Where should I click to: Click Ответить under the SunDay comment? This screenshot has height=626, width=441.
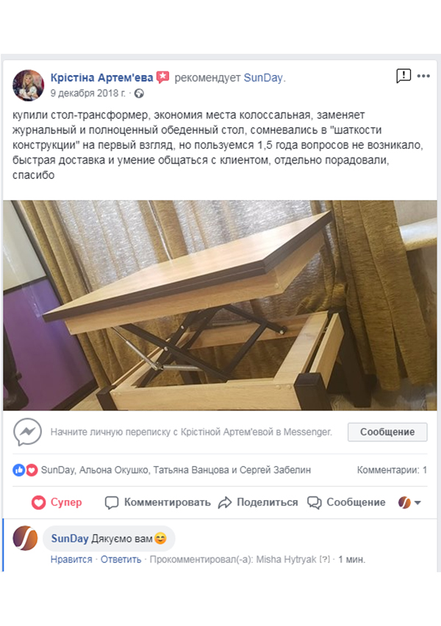coord(121,559)
